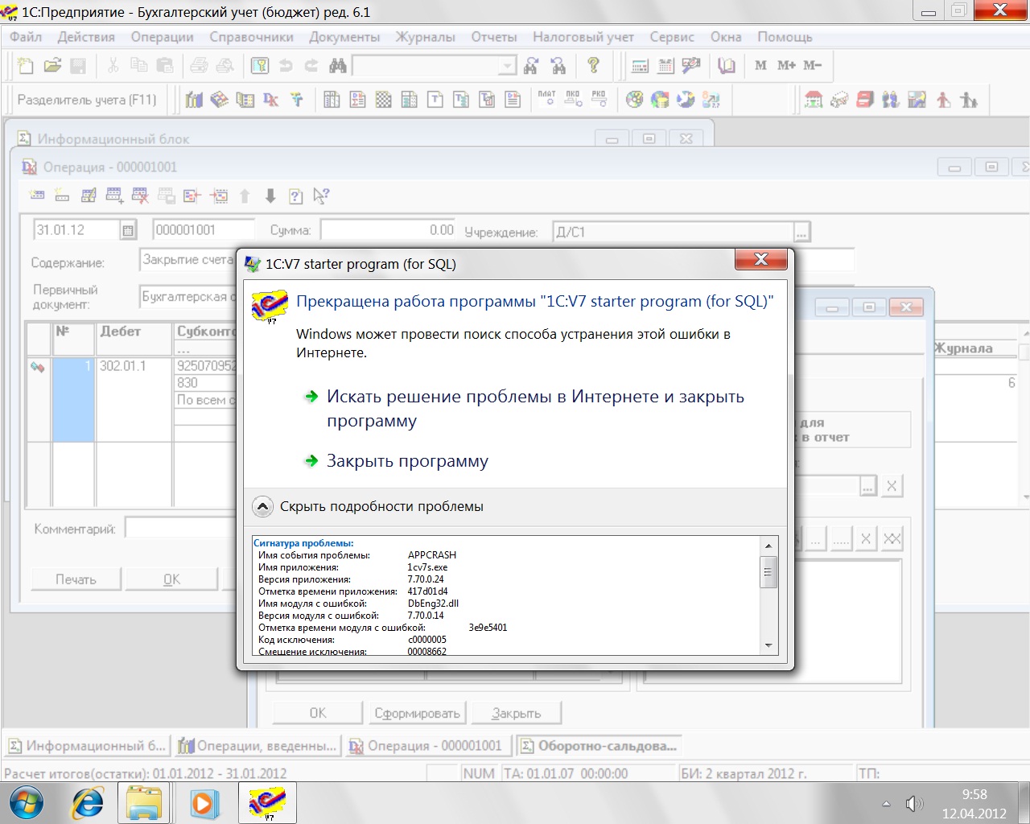
Task: Click the Комментарий input field
Action: [x=181, y=529]
